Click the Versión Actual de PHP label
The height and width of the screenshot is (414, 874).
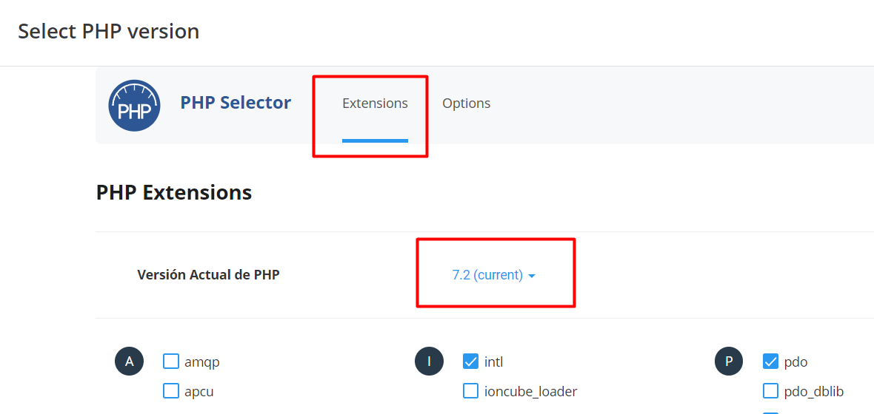(208, 274)
